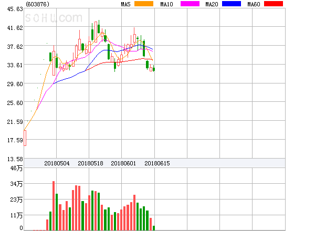Click the 21.59 price axis label
This screenshot has width=315, height=231.
[15, 122]
